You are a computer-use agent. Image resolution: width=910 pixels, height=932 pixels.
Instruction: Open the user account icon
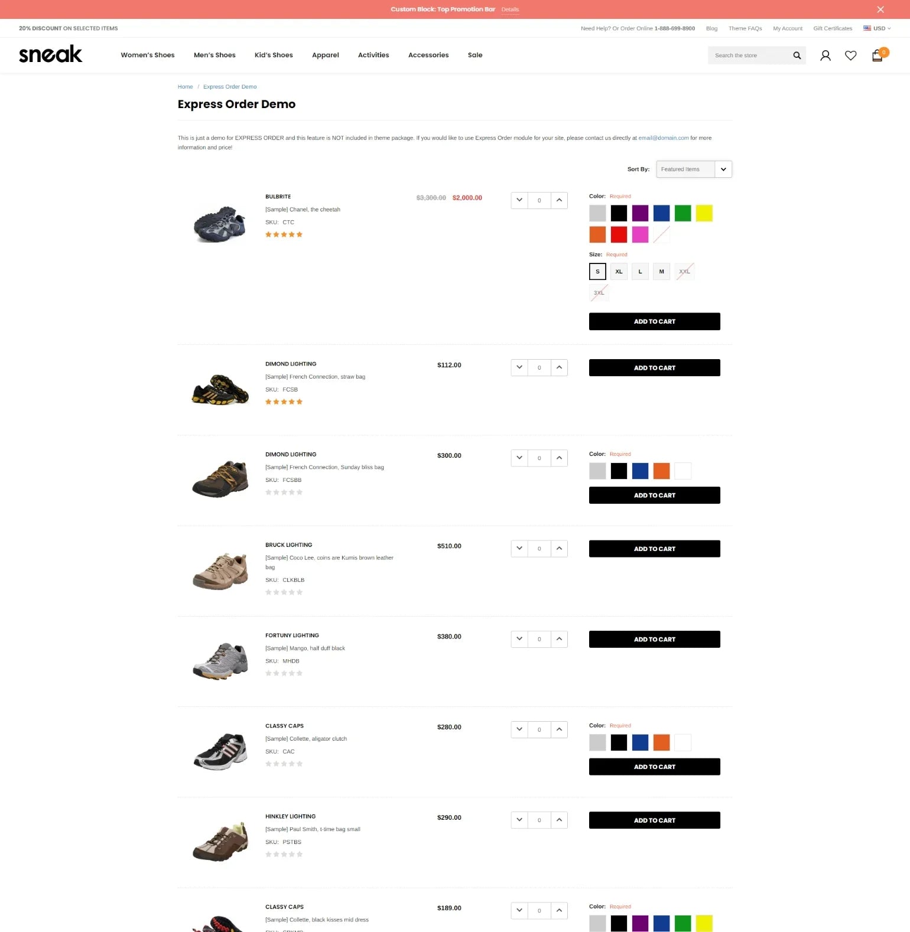click(x=825, y=56)
